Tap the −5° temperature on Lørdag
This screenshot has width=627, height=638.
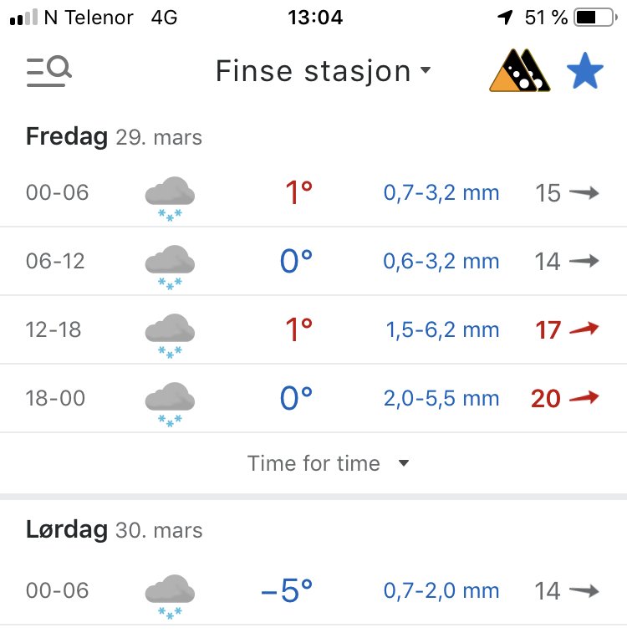(x=287, y=591)
